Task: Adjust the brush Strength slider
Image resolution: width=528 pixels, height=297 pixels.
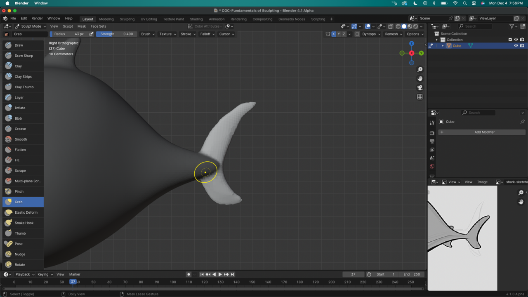Action: tap(117, 34)
